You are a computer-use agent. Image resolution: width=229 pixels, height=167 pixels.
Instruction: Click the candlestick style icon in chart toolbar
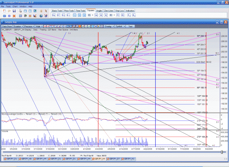[x=83, y=26]
